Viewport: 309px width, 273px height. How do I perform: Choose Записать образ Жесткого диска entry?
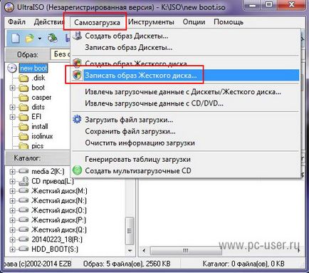(186, 76)
